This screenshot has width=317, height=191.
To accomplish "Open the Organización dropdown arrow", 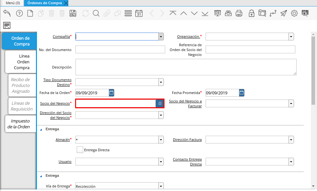I will (x=291, y=37).
